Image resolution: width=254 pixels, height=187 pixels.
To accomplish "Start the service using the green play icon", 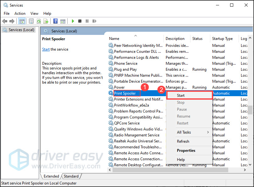I will [73, 21].
